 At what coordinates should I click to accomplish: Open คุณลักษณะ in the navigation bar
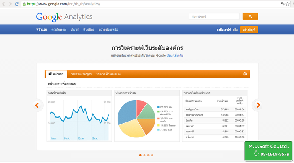pyautogui.click(x=59, y=30)
